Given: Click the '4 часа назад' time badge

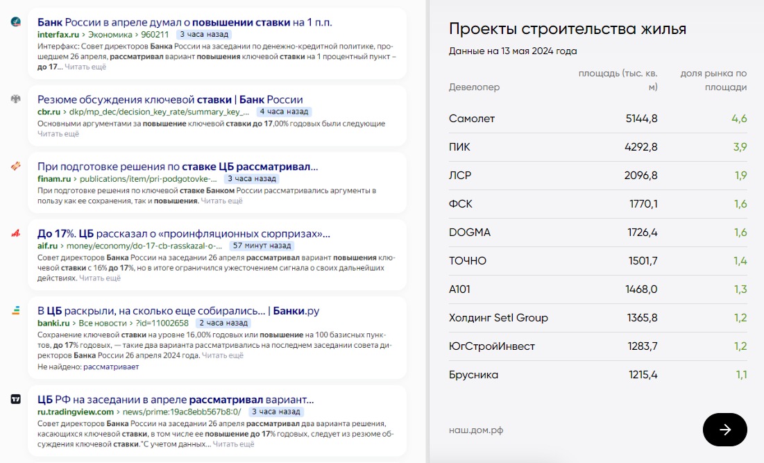Looking at the screenshot, I should point(284,112).
